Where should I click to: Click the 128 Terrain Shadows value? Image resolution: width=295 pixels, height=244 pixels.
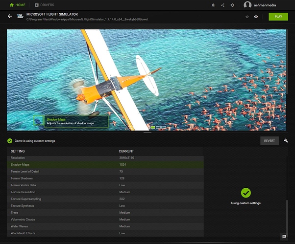click(x=122, y=178)
